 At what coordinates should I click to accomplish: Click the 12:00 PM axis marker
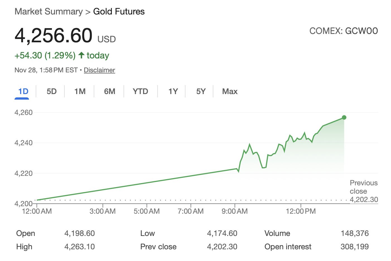301,211
